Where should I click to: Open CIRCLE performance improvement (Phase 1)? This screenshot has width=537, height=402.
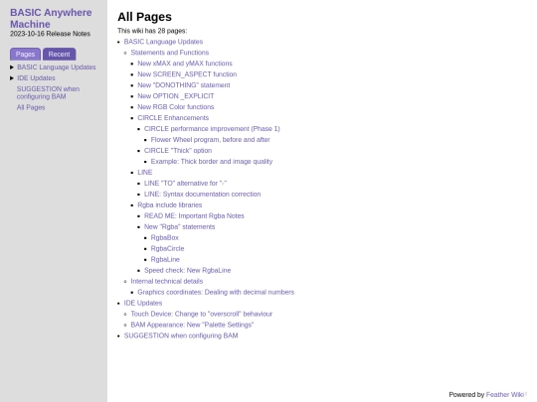click(x=212, y=129)
